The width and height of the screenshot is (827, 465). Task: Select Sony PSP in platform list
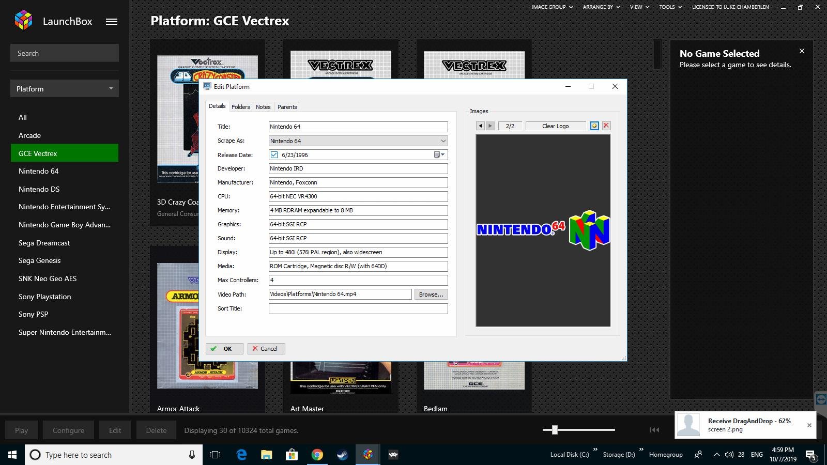pos(65,314)
